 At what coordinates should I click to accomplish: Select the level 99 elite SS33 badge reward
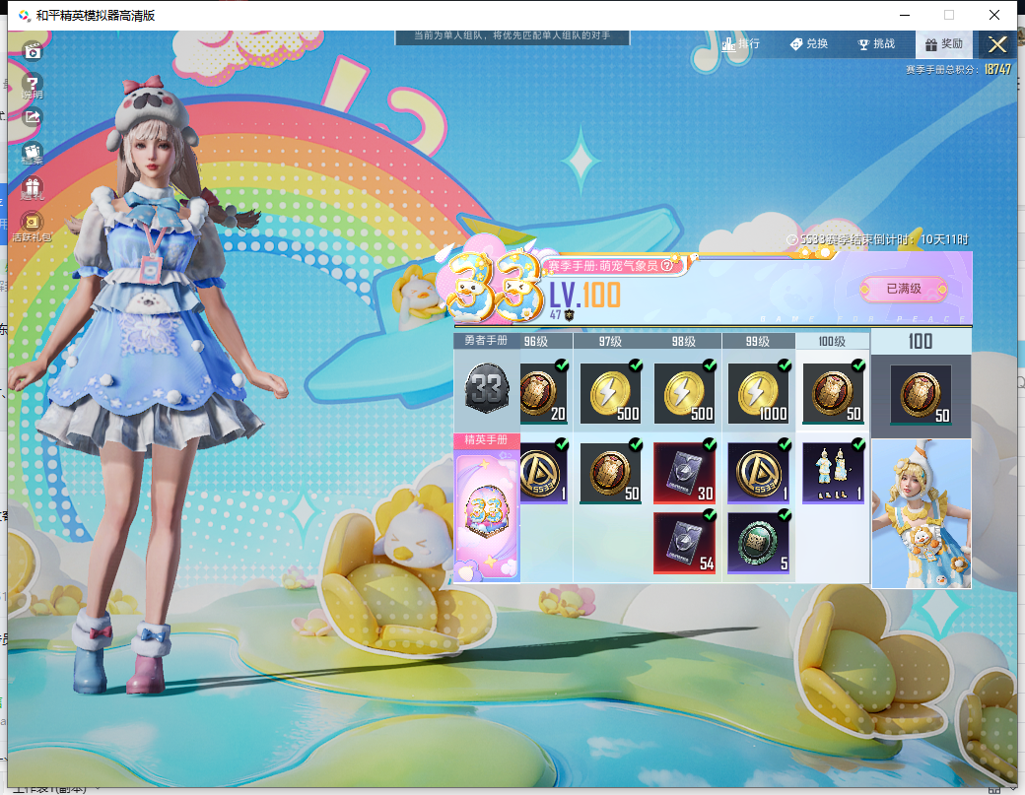point(758,473)
